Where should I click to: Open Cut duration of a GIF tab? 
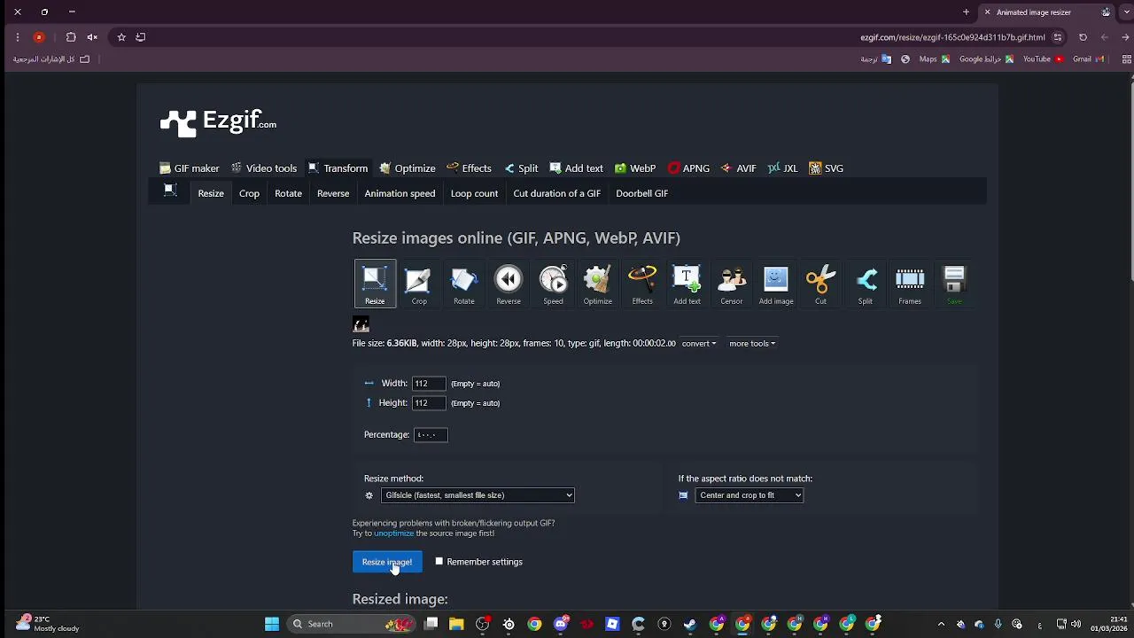556,193
